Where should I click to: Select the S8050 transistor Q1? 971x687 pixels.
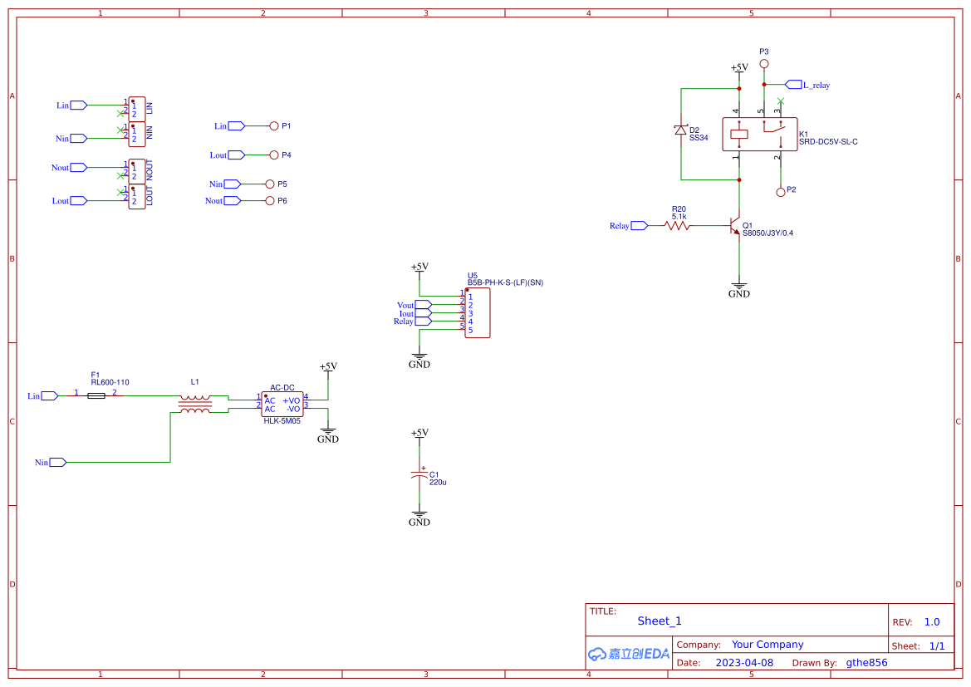(735, 226)
